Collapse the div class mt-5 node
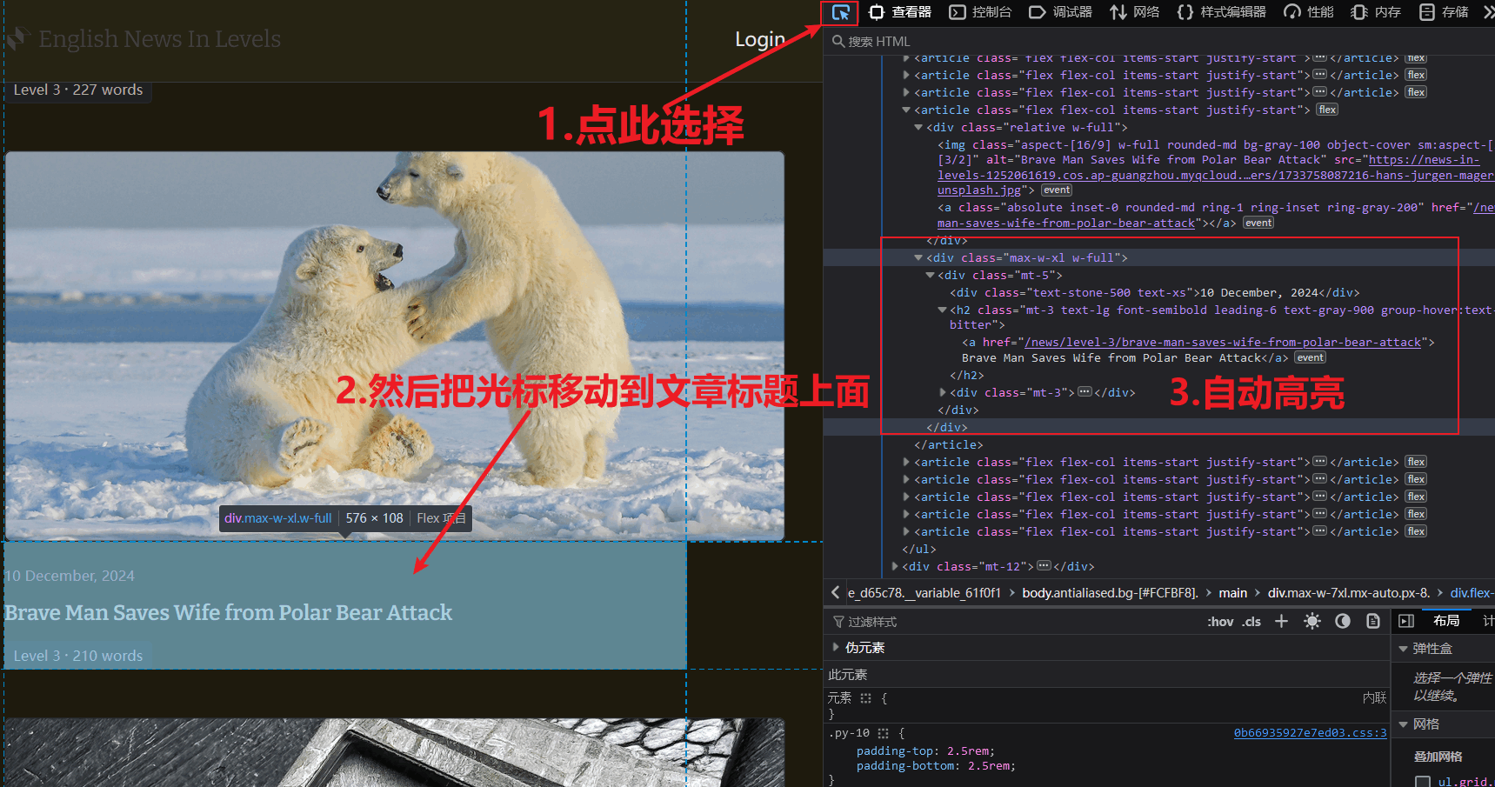The image size is (1495, 787). click(930, 276)
